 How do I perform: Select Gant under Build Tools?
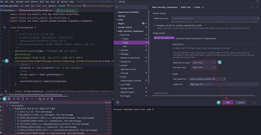coord(125,46)
